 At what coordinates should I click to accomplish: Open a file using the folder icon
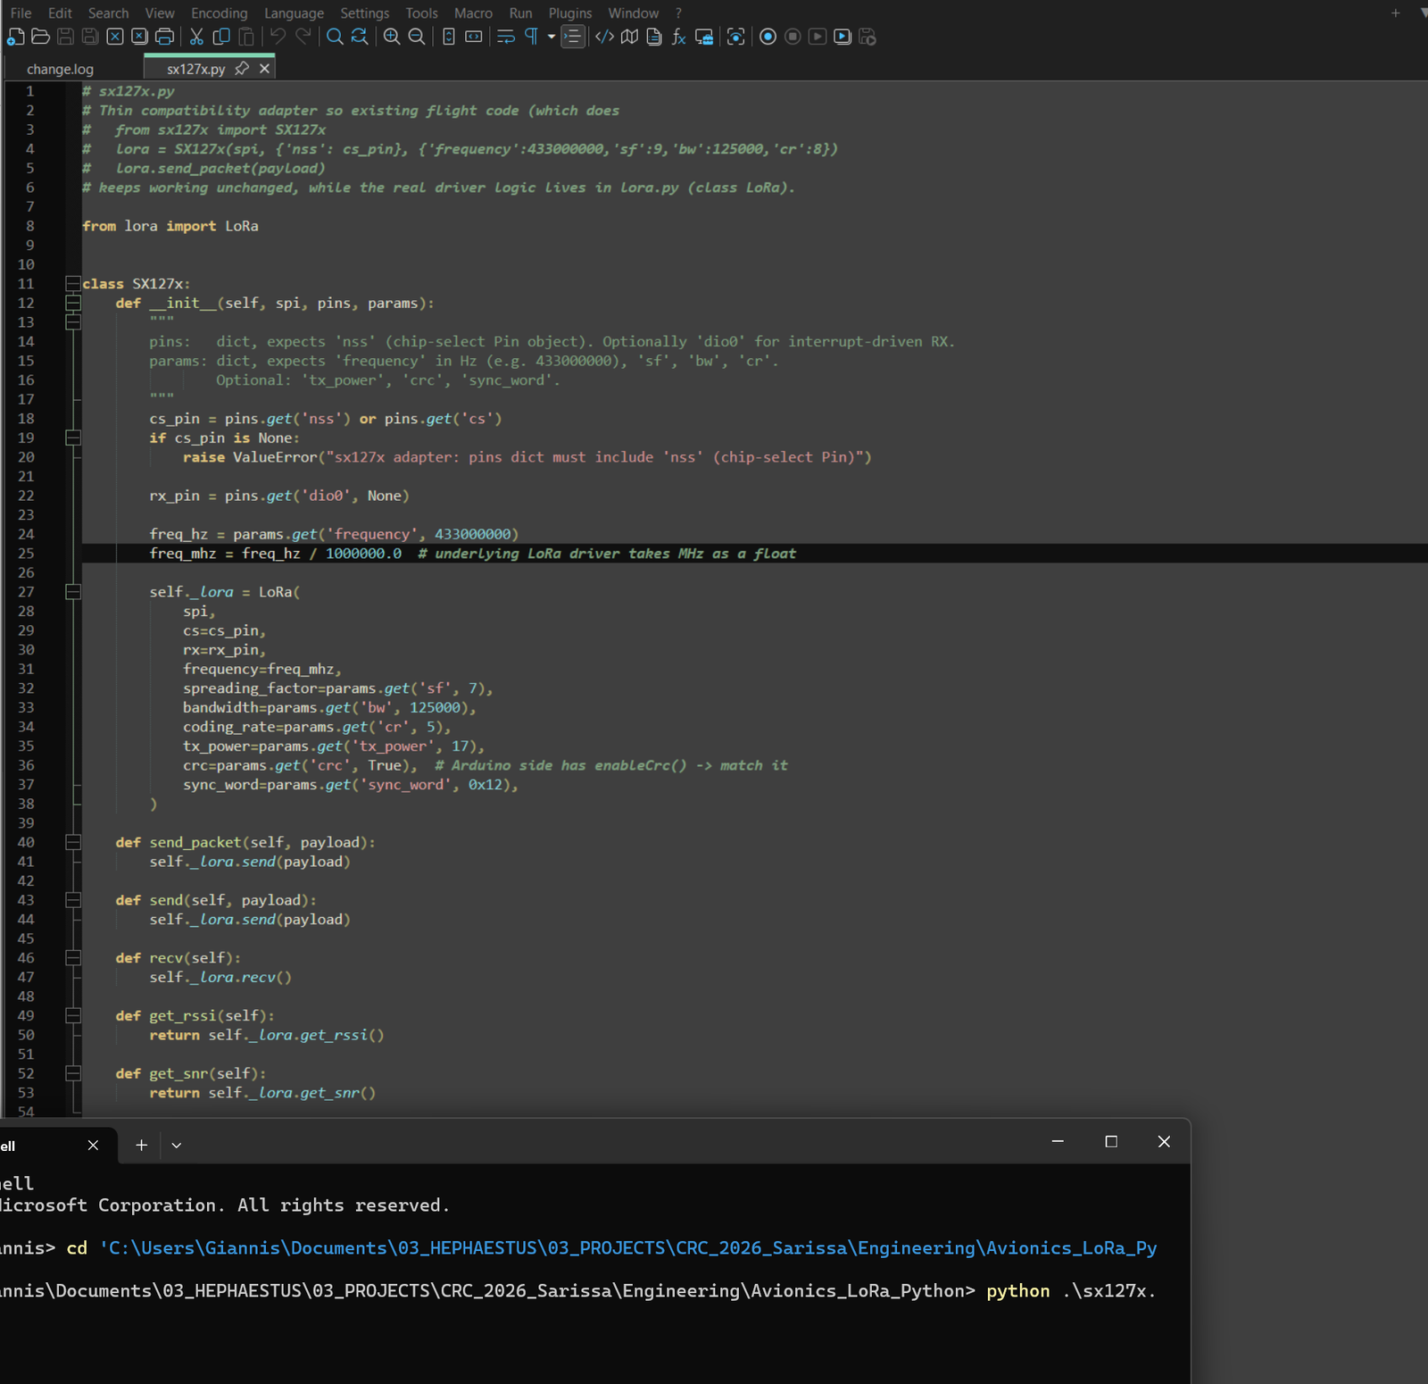40,37
